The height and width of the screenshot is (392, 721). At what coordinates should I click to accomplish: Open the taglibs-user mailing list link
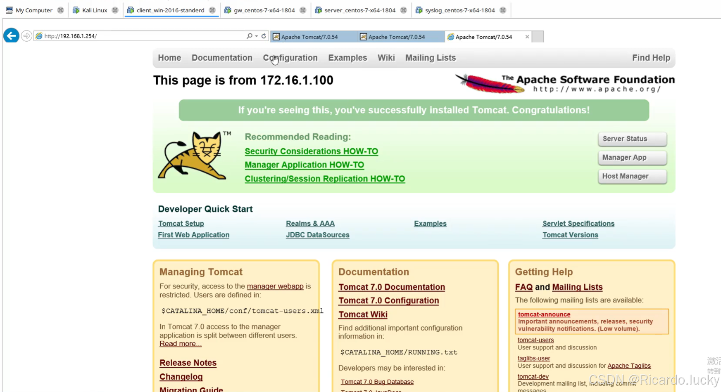[534, 359]
